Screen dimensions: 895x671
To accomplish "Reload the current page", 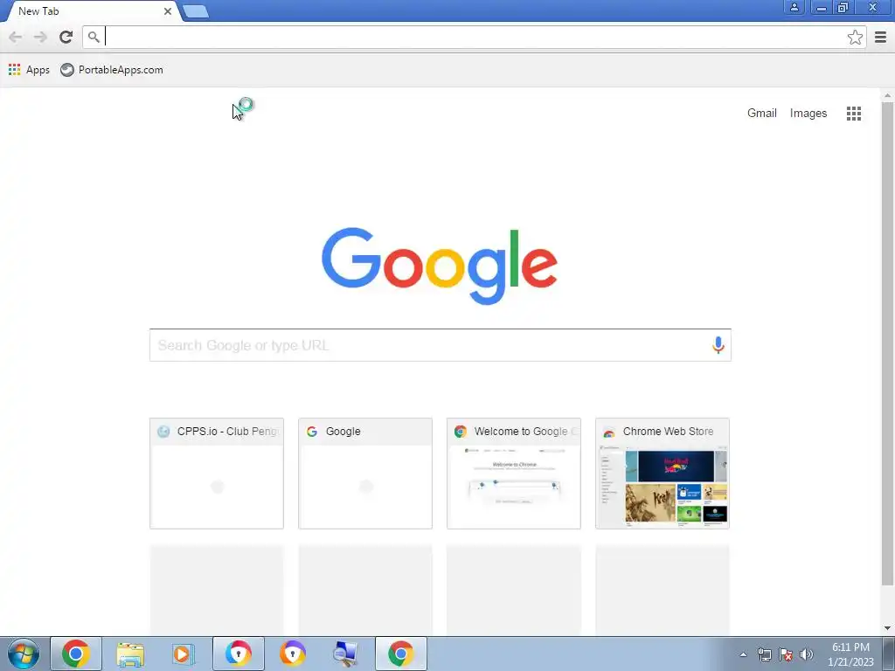I will [66, 37].
